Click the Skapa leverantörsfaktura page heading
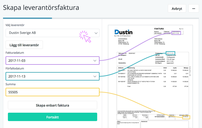 (41, 7)
